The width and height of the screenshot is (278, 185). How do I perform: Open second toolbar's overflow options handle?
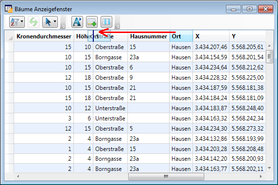pos(117,22)
